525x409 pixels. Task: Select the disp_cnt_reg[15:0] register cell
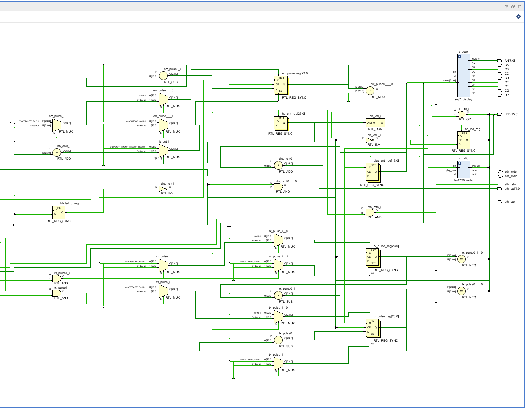point(373,172)
